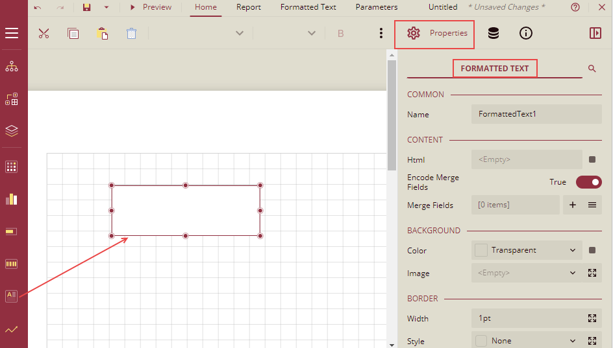
Task: Toggle Encode Merge Fields switch
Action: point(589,182)
